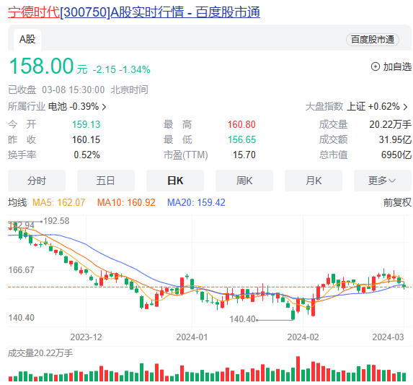Select the A股 tab
413x385 pixels.
tap(27, 39)
